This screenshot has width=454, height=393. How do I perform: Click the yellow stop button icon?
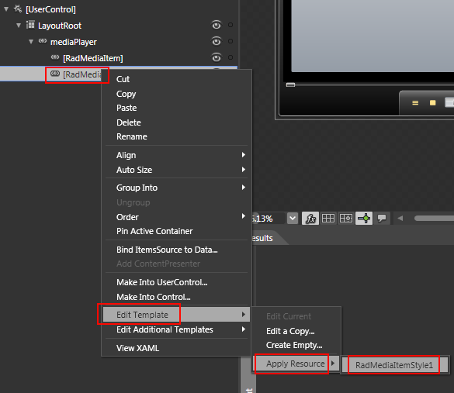click(432, 102)
